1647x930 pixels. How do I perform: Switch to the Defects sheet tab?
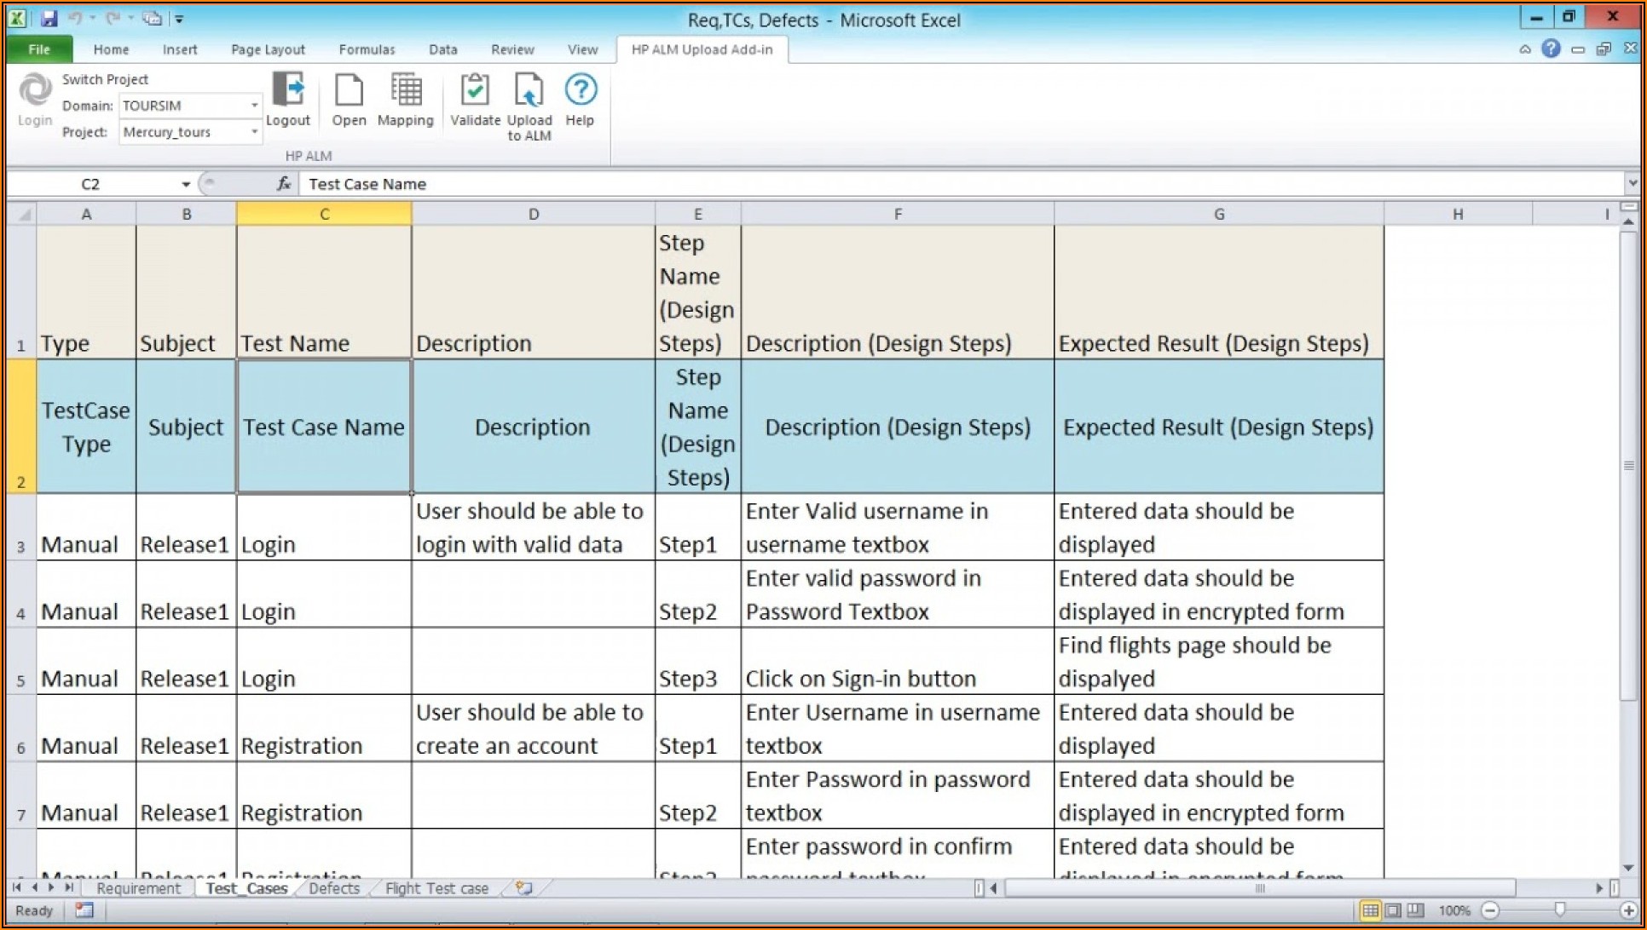334,888
